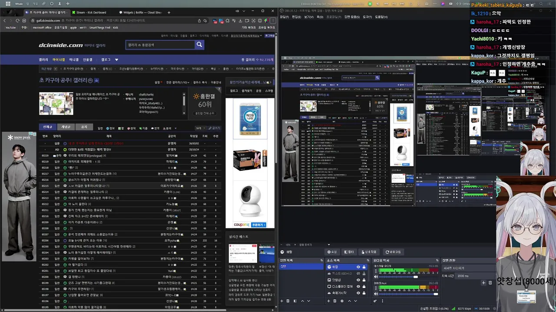
Task: Open the 50개 posts-per-page dropdown
Action: (x=201, y=128)
